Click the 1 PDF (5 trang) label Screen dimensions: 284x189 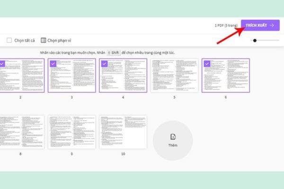pyautogui.click(x=226, y=26)
